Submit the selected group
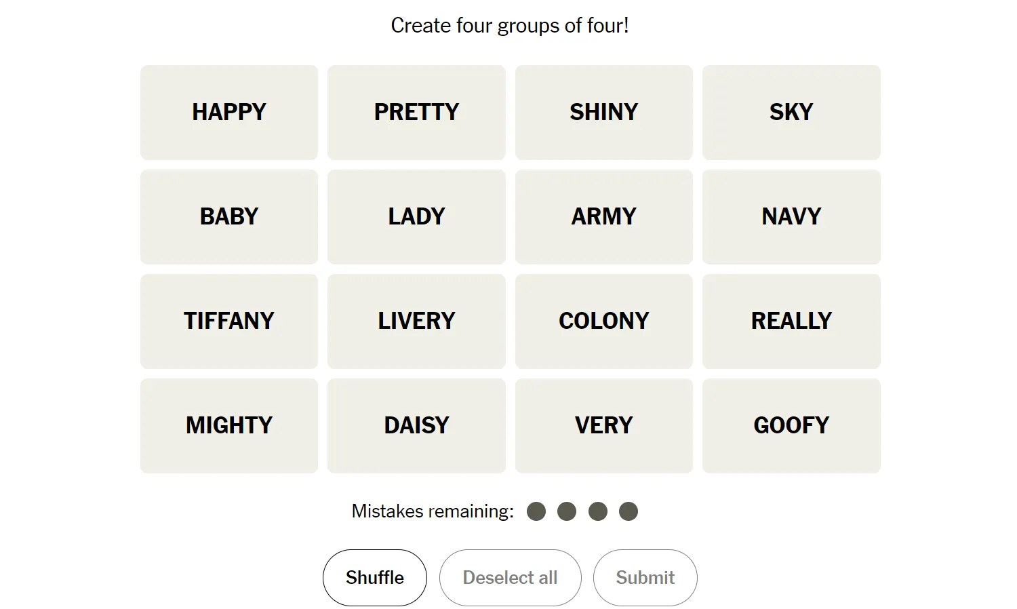The image size is (1017, 609). (x=645, y=578)
